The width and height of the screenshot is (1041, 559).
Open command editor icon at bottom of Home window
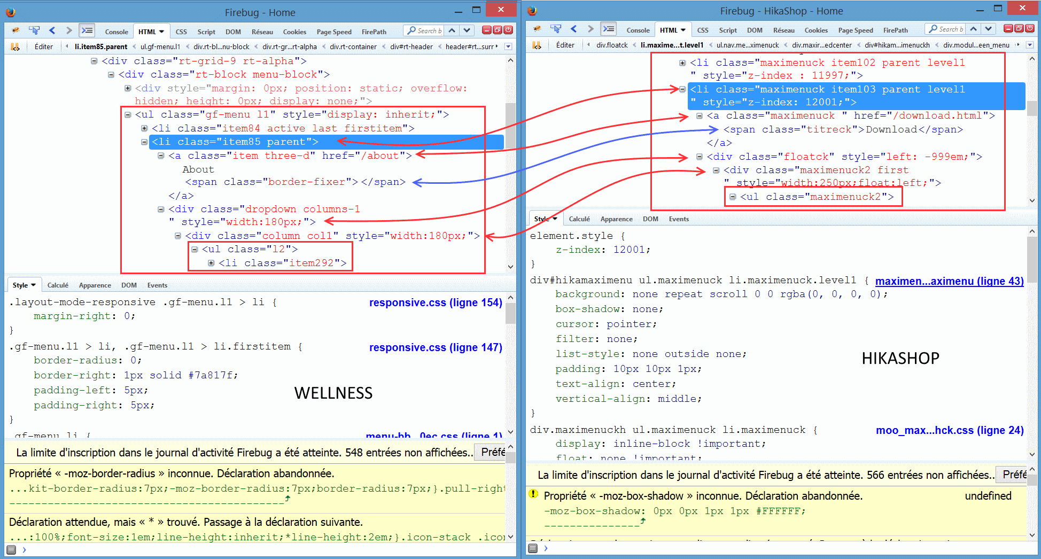(x=11, y=549)
